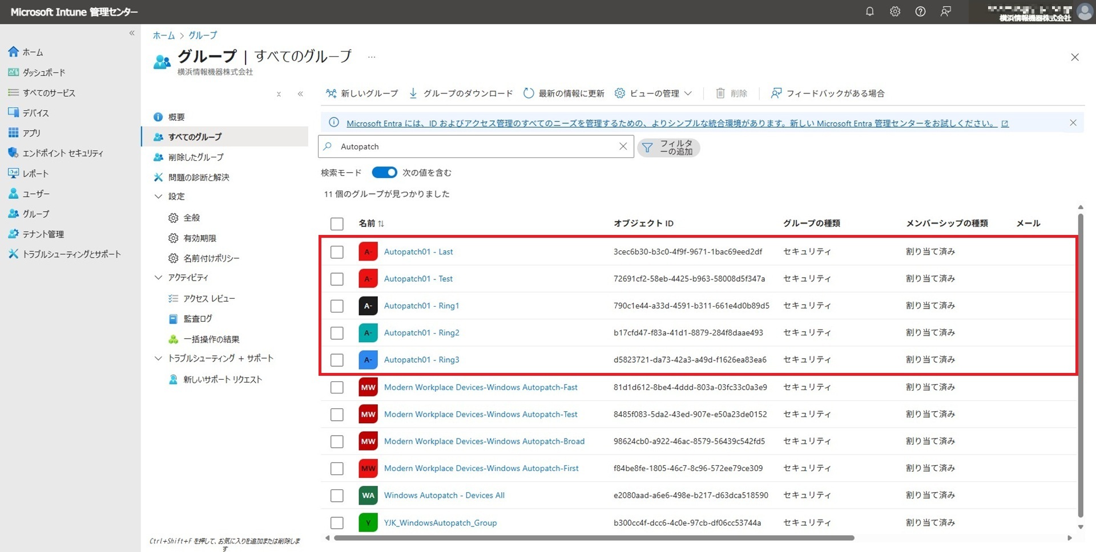Screen dimensions: 1096x552
Task: Collapse the resource menu double-chevron
Action: pos(300,94)
